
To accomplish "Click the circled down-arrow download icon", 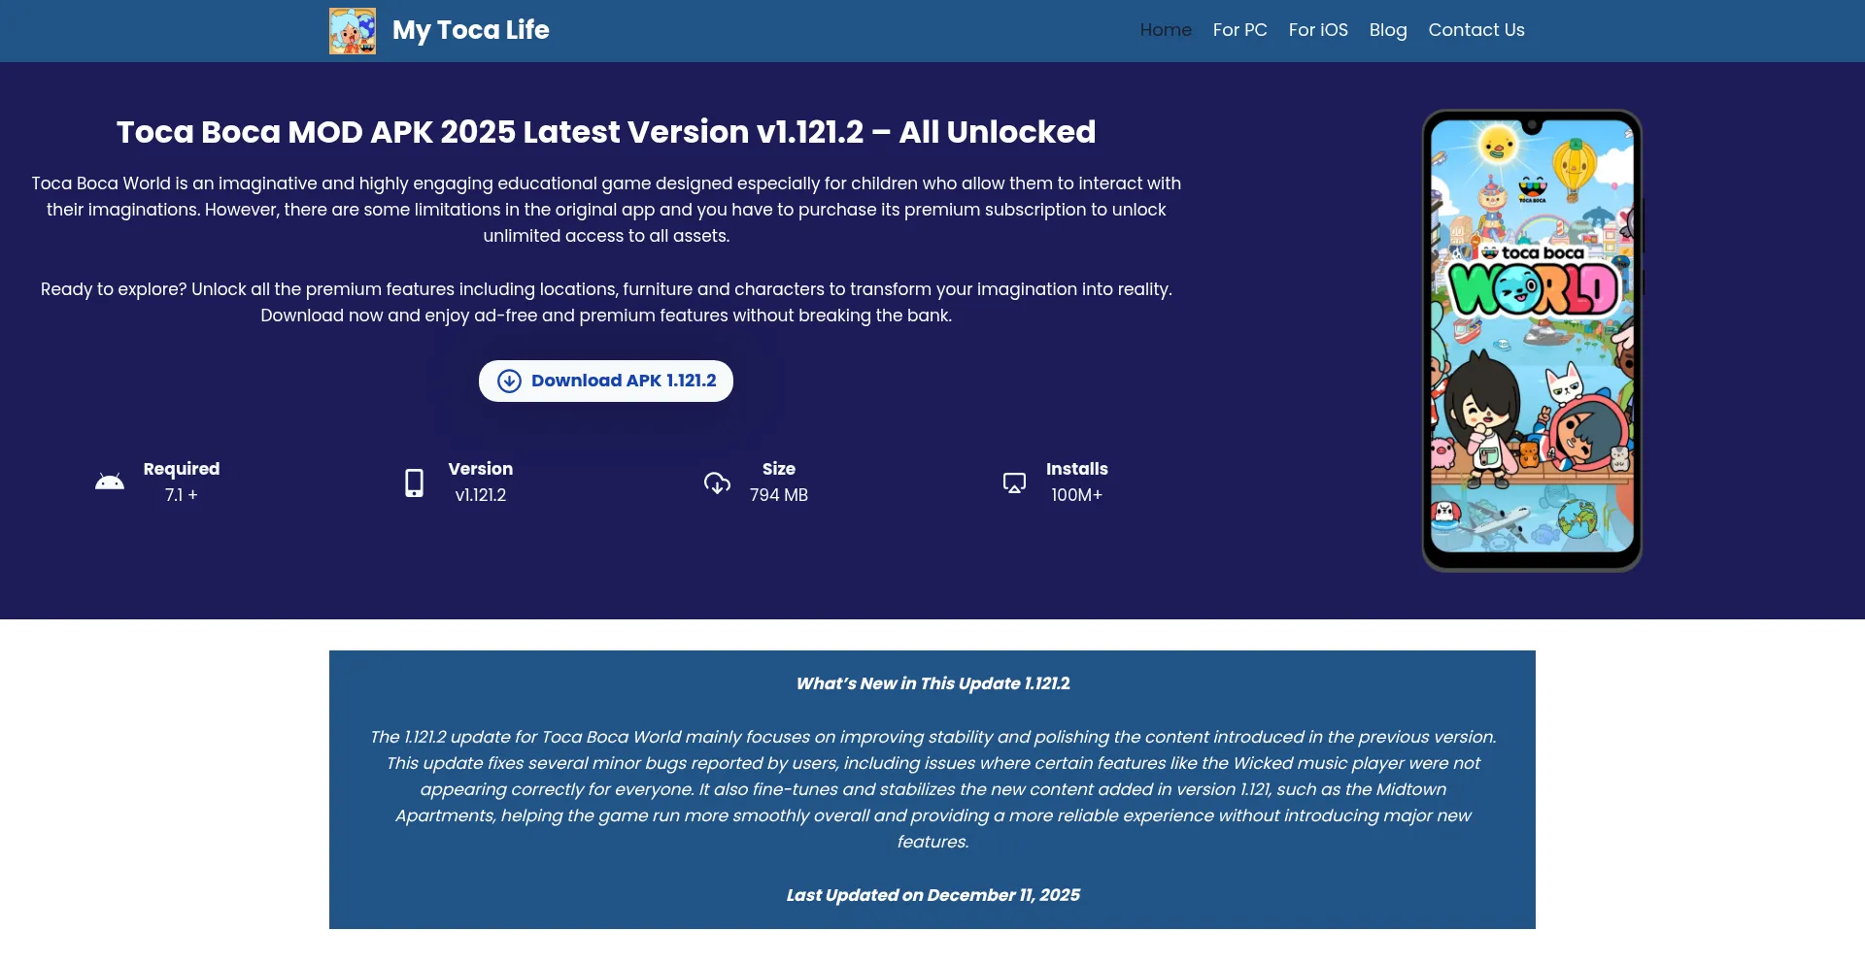I will 509,382.
